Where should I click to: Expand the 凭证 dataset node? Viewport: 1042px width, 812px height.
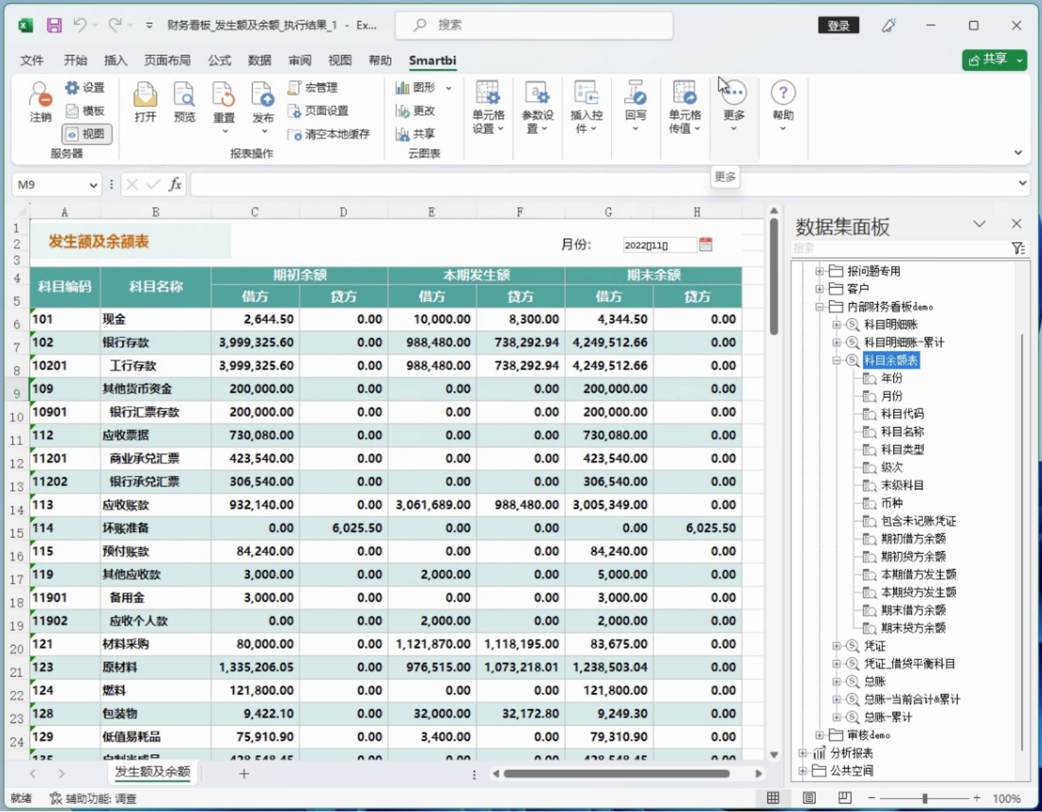click(x=836, y=645)
